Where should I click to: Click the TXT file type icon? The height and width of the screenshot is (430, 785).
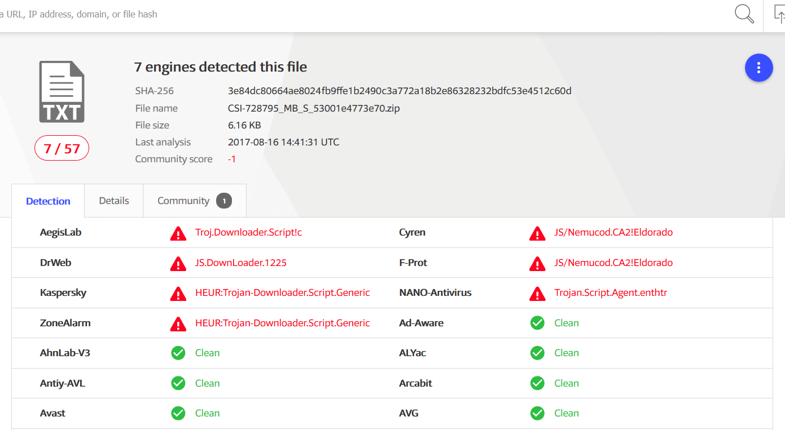point(62,92)
